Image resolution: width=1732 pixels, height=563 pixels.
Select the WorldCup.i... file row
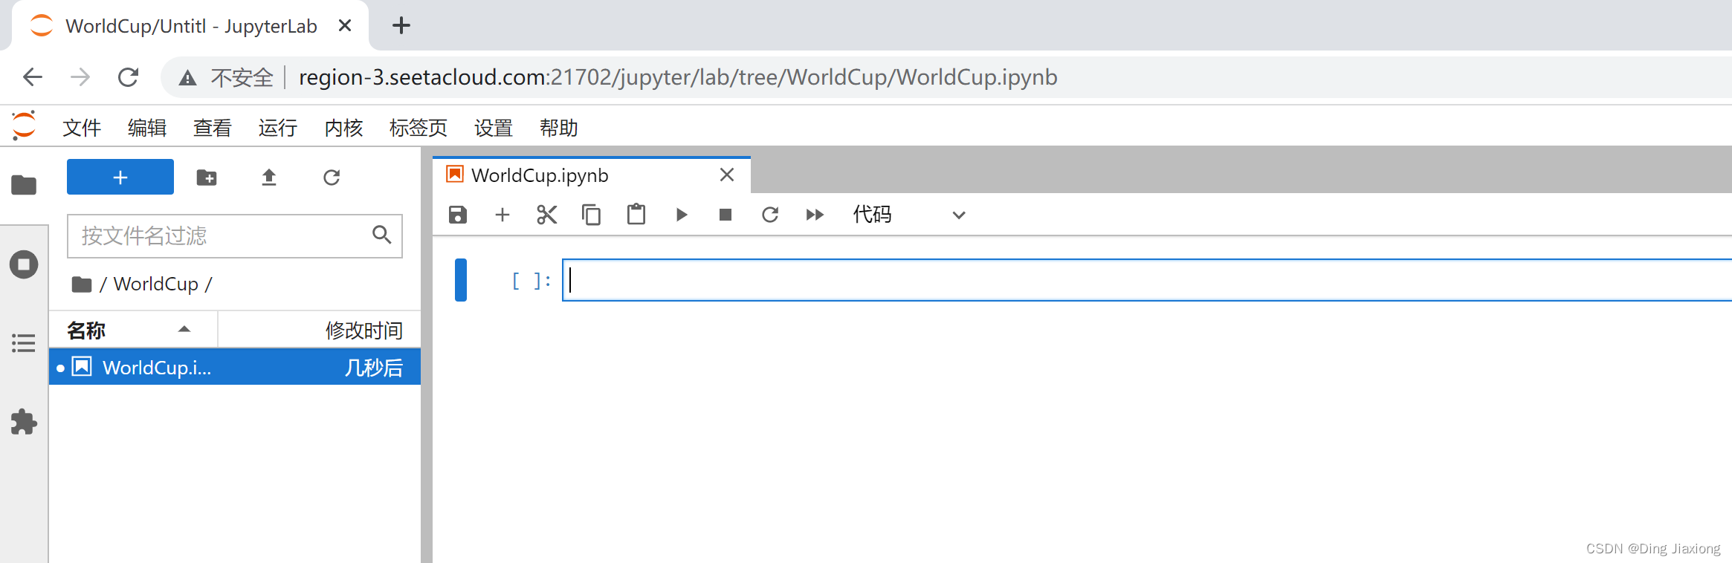click(x=235, y=367)
